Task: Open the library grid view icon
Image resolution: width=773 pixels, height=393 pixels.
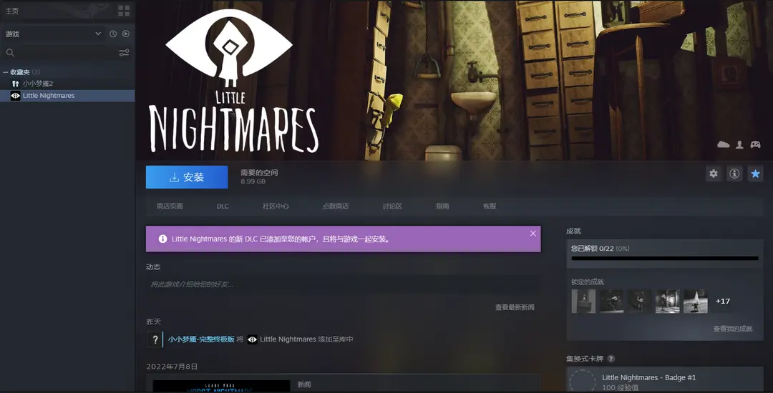Action: click(124, 11)
